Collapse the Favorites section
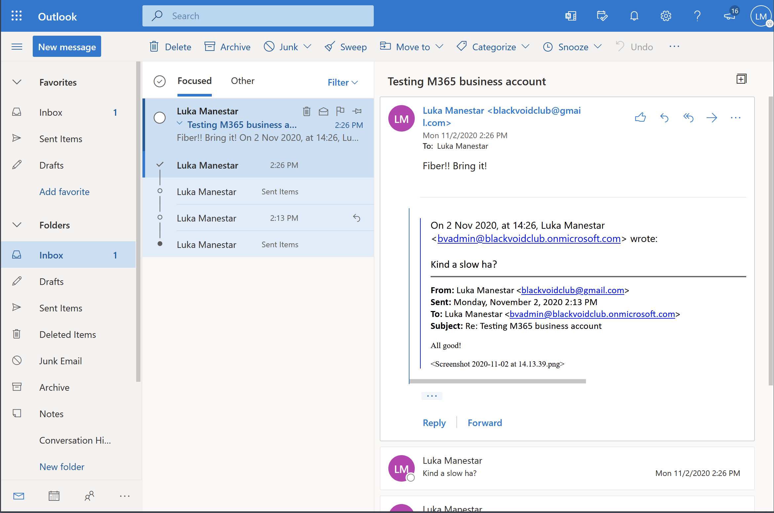Image resolution: width=774 pixels, height=513 pixels. point(17,82)
